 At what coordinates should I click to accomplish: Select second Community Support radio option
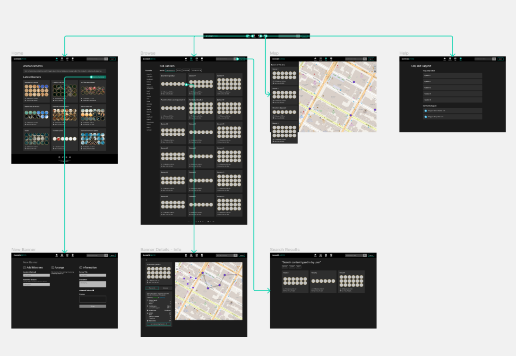click(x=425, y=116)
